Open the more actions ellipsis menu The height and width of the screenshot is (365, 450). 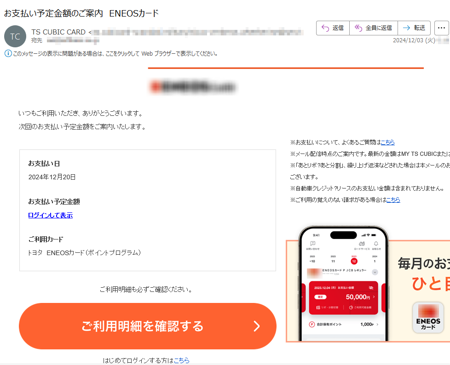pos(441,28)
